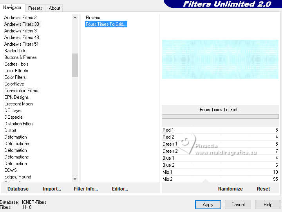The width and height of the screenshot is (282, 212).
Task: Click the category list scrollbar thumb
Action: (75, 65)
